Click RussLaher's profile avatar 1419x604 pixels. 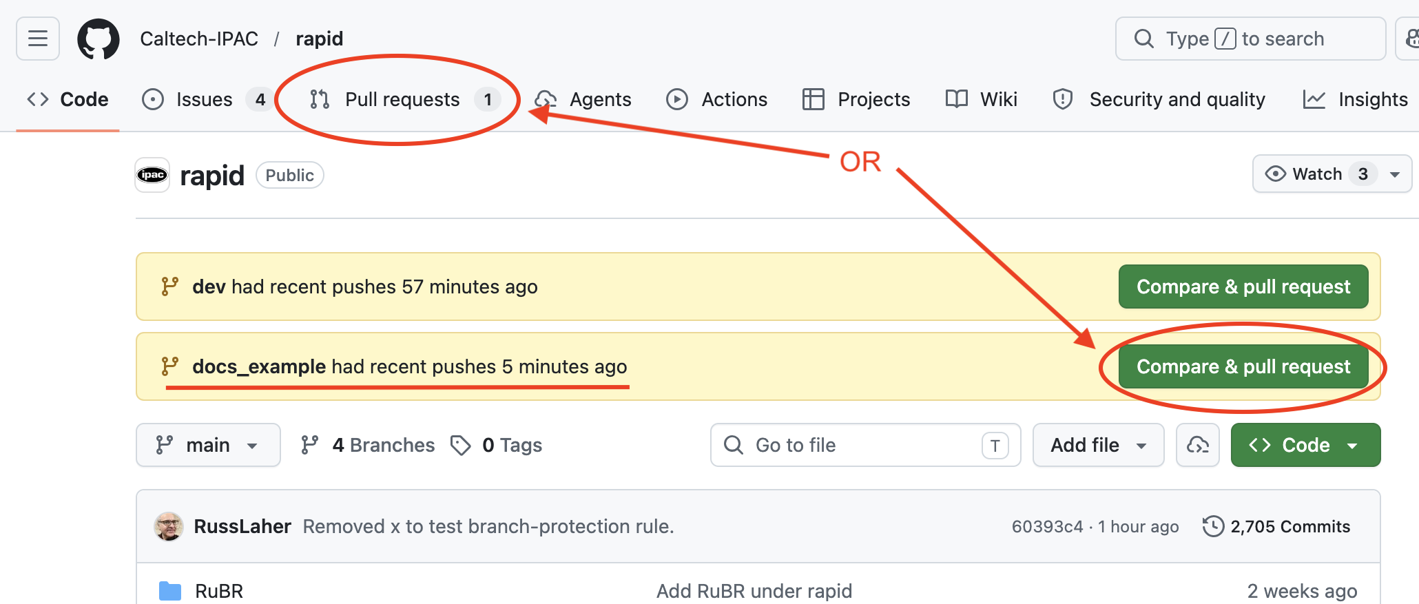point(169,526)
